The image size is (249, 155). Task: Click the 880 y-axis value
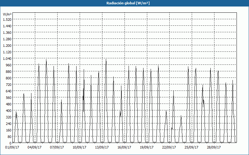(x=9, y=72)
